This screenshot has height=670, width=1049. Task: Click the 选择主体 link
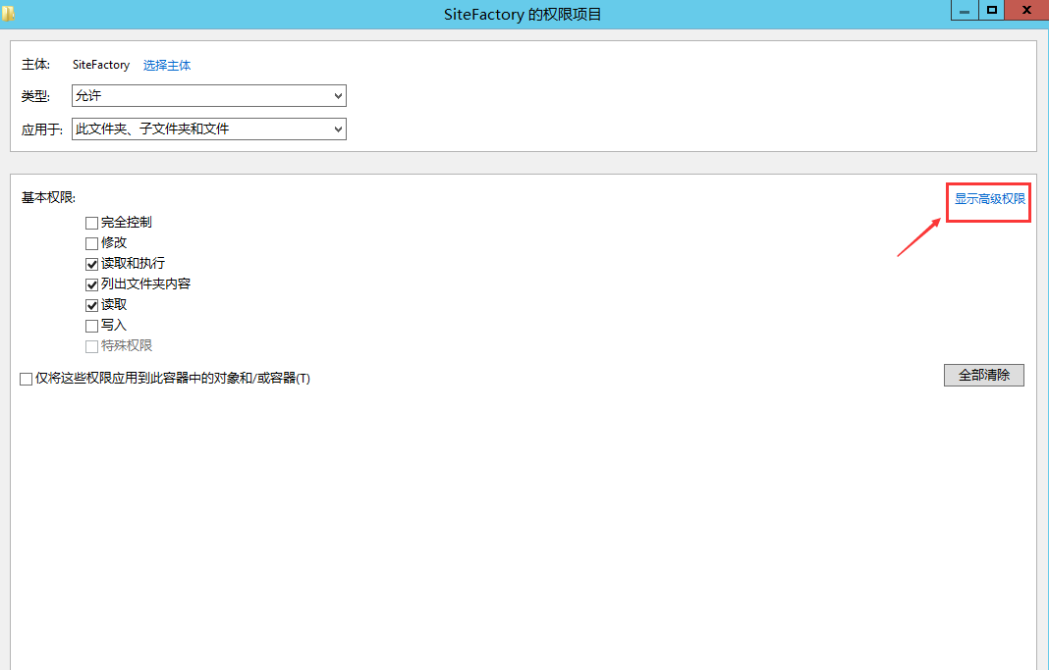tap(167, 66)
